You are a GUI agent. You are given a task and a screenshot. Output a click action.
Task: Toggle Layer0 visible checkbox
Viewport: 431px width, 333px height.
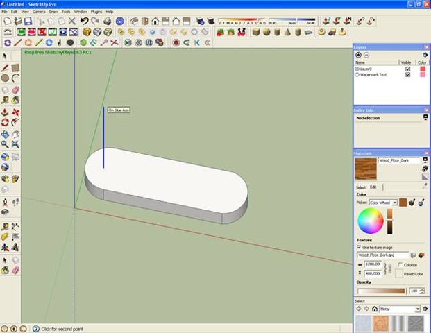pos(407,69)
